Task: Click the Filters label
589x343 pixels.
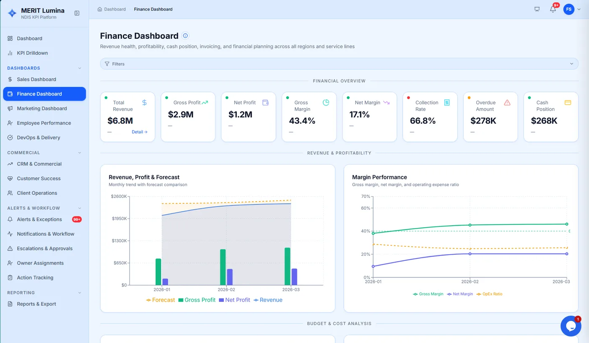Action: (x=118, y=64)
